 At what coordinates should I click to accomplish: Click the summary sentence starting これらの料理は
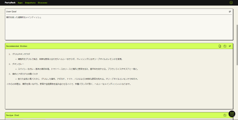[x=69, y=84]
